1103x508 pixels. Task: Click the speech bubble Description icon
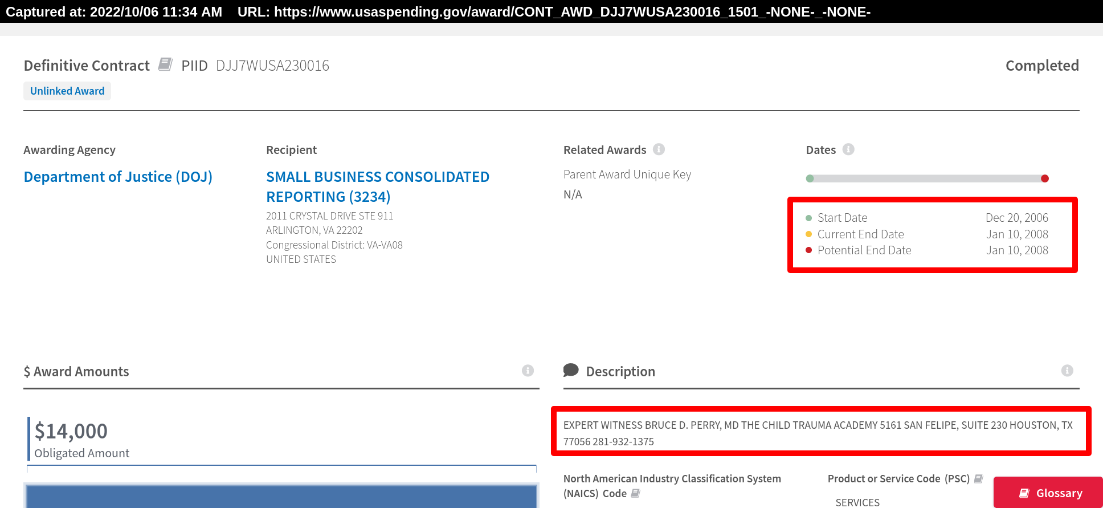[x=571, y=370]
